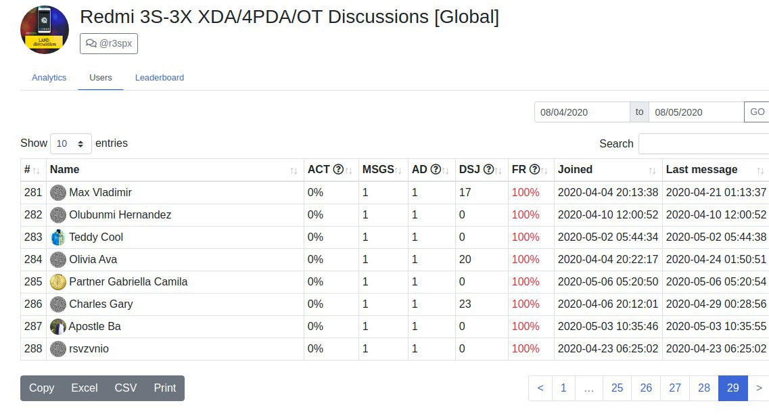Sort by Name column arrows
The width and height of the screenshot is (769, 416).
pyautogui.click(x=294, y=170)
